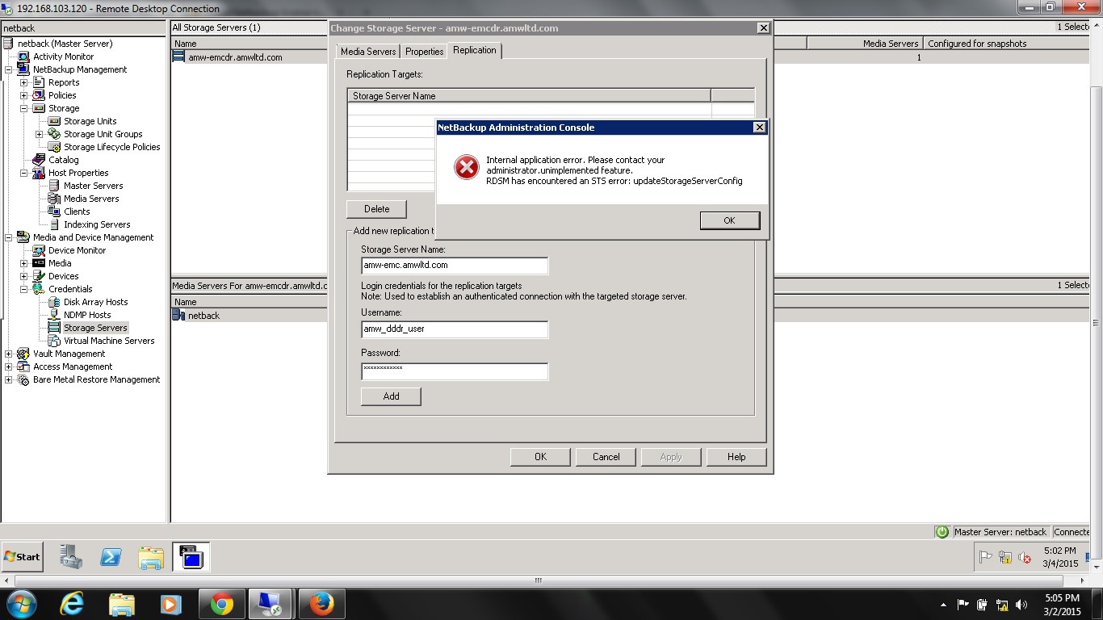Switch to the Properties tab

[424, 50]
